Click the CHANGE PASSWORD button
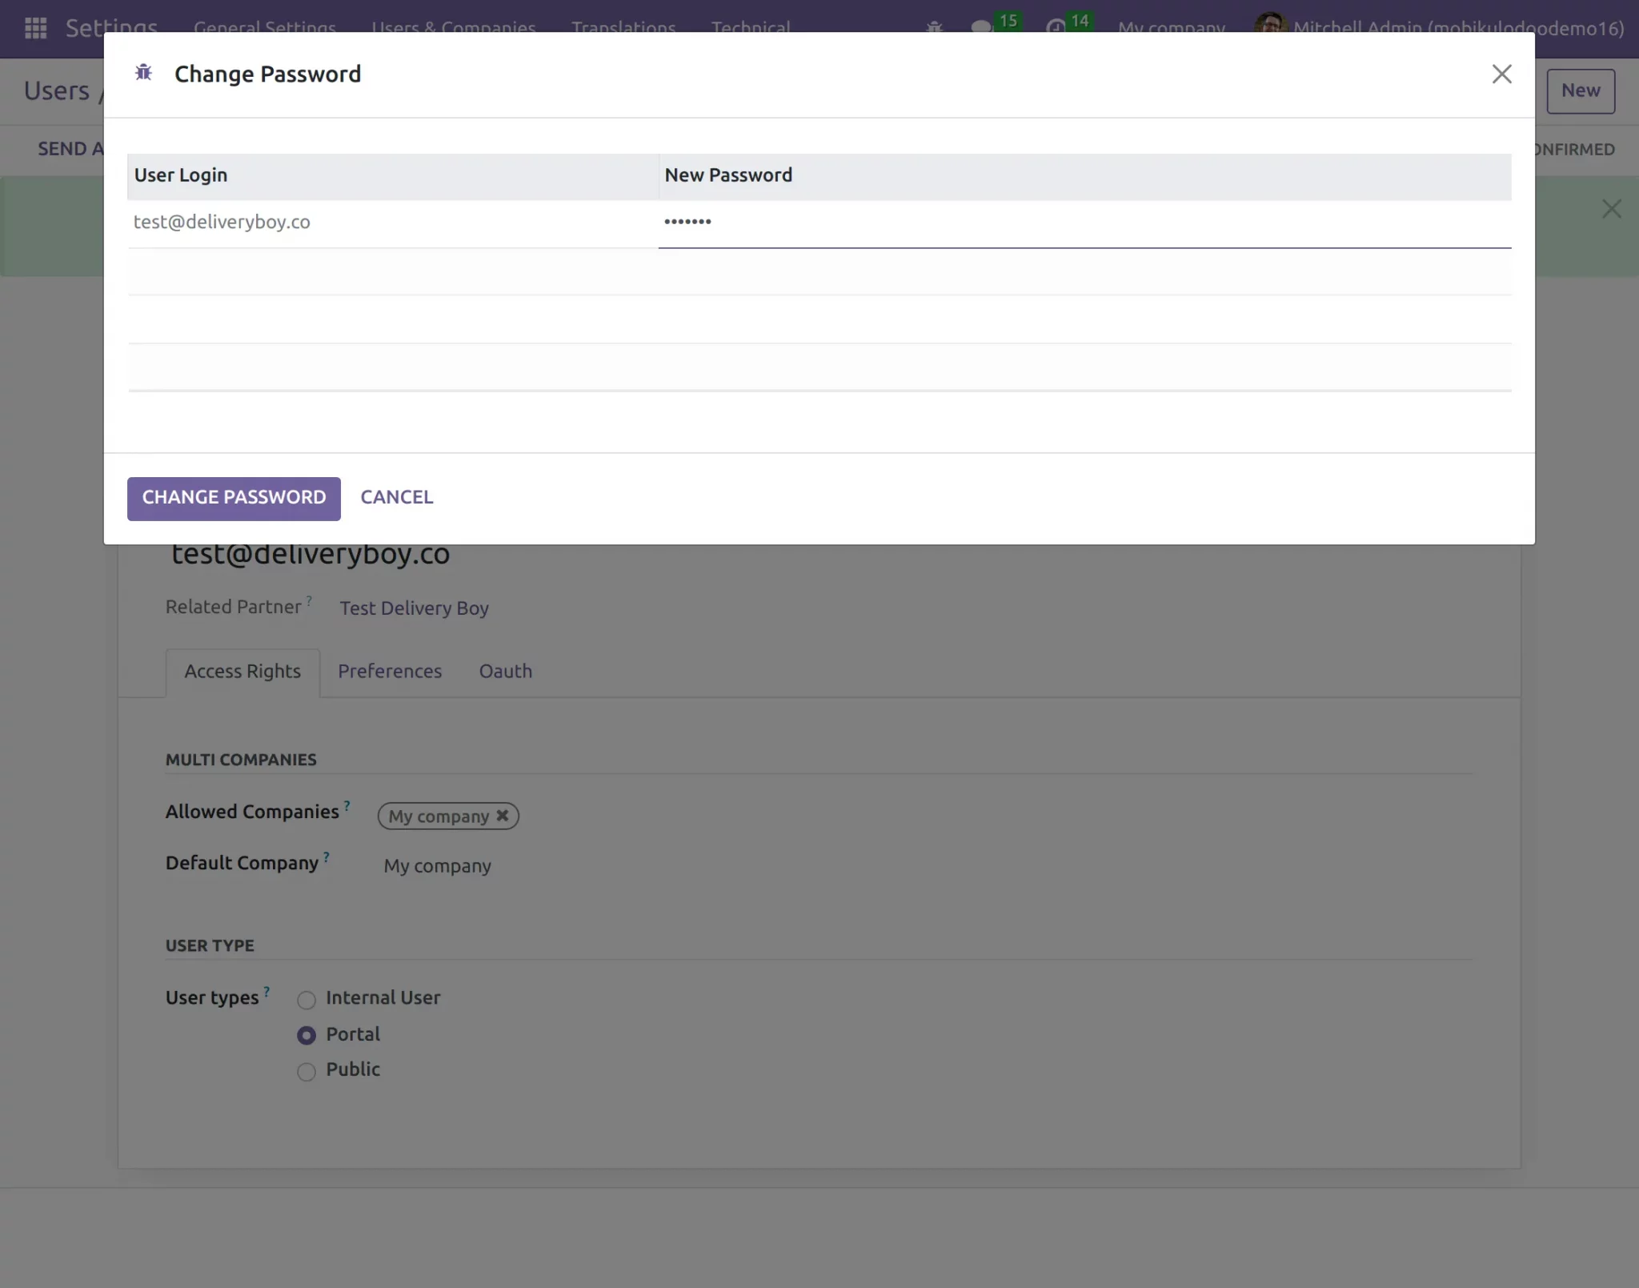Image resolution: width=1639 pixels, height=1288 pixels. point(234,498)
